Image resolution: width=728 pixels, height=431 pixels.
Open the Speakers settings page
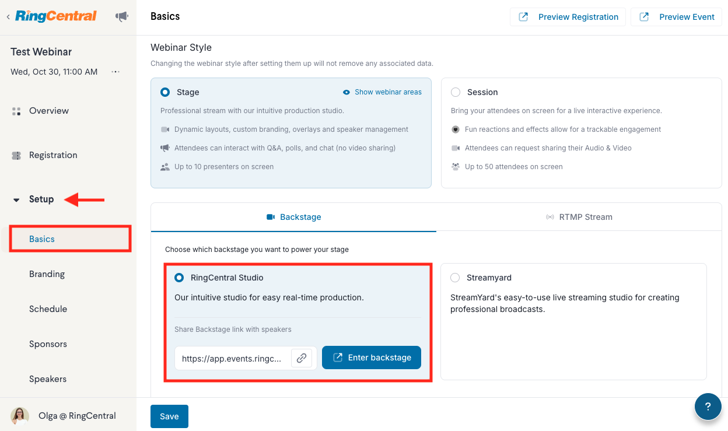(x=48, y=379)
